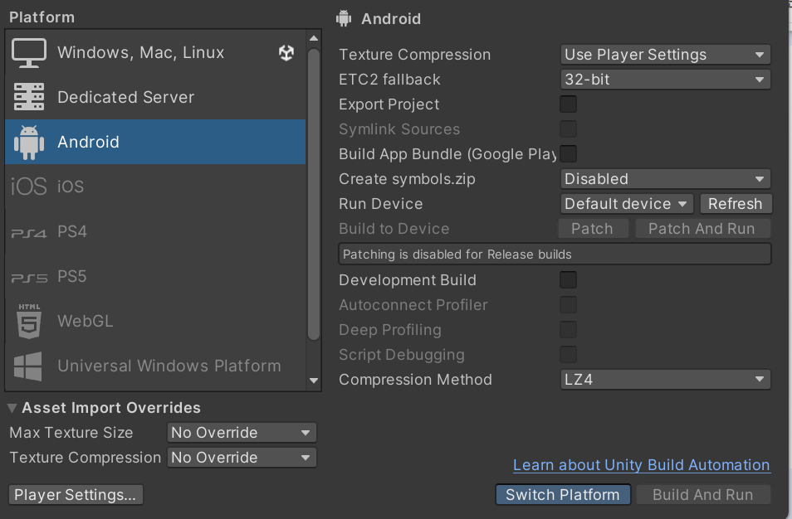Click the platform list scrollbar thumb
Screen dimensions: 792x519
pos(314,194)
